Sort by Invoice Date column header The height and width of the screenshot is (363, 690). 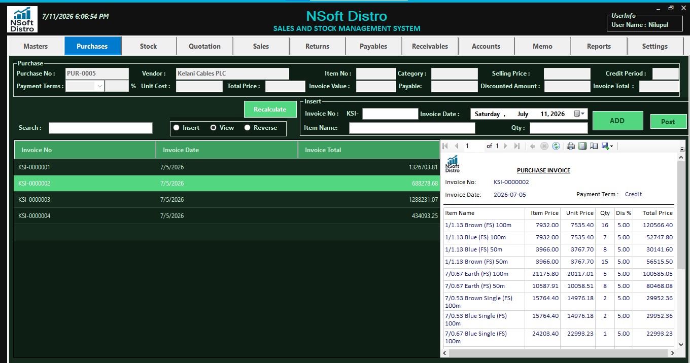click(227, 150)
